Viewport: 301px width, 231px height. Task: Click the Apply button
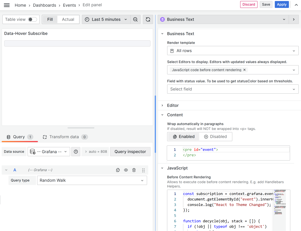tap(282, 5)
